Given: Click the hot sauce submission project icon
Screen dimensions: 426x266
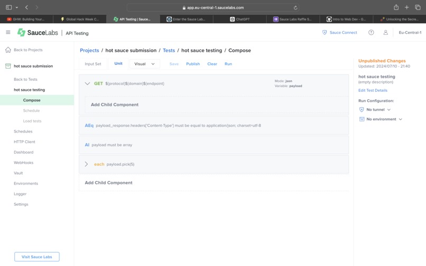Looking at the screenshot, I should pyautogui.click(x=8, y=66).
